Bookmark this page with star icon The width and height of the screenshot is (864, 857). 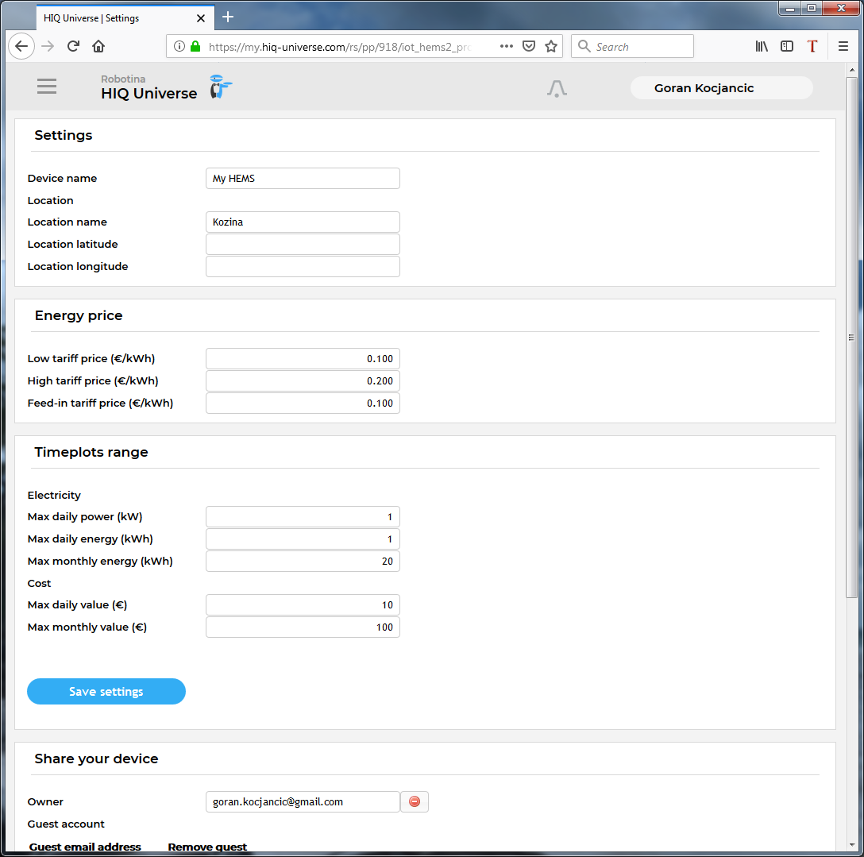click(551, 47)
